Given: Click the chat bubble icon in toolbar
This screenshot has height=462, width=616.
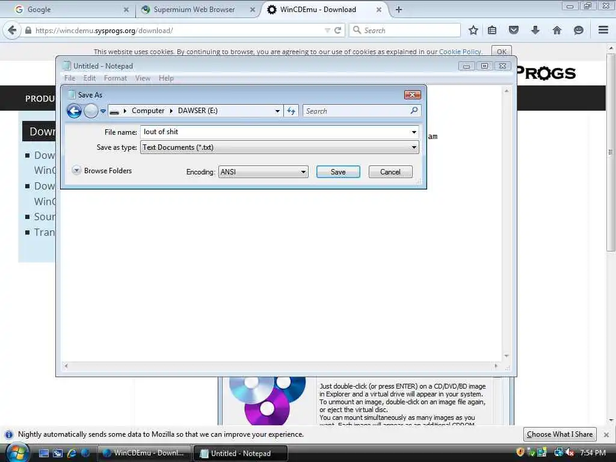Looking at the screenshot, I should 578,30.
